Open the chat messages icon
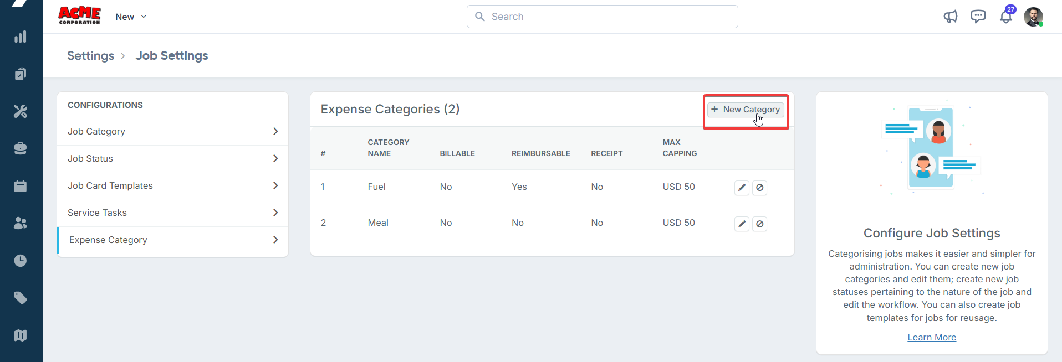The width and height of the screenshot is (1062, 362). point(978,17)
